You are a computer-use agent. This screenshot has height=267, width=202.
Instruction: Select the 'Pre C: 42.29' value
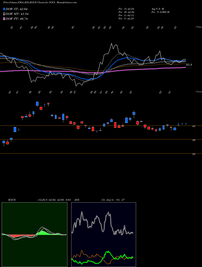[x=126, y=19]
